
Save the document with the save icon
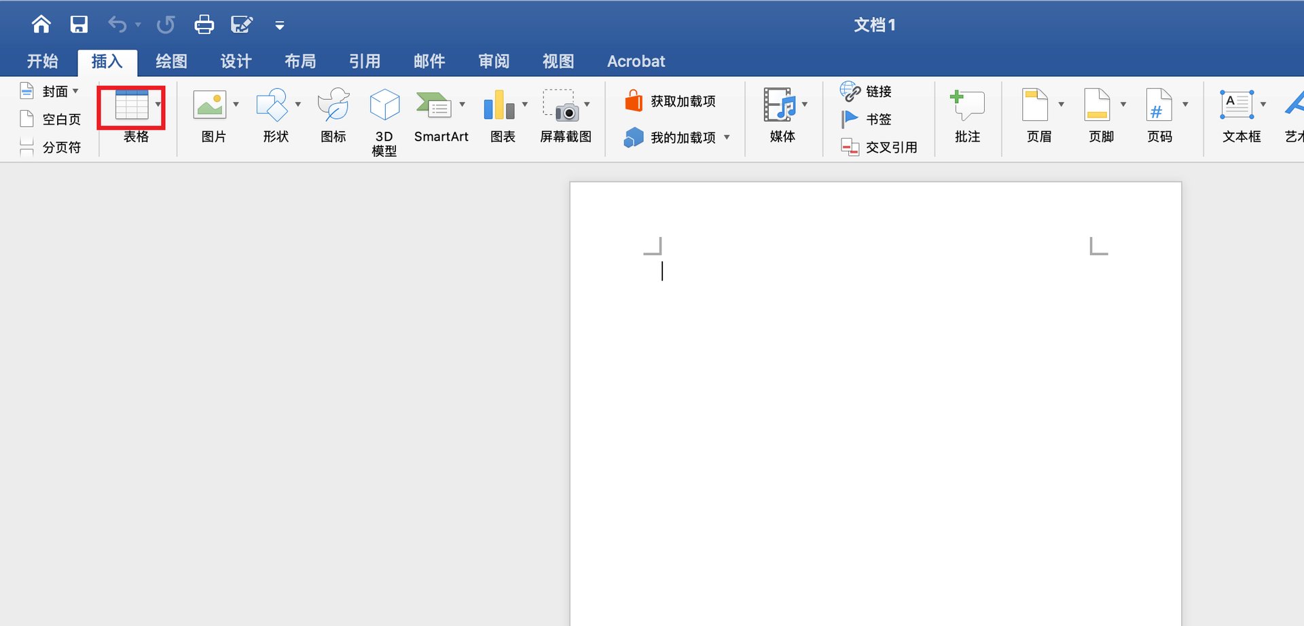(78, 24)
